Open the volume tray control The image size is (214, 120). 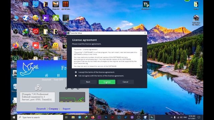181,117
